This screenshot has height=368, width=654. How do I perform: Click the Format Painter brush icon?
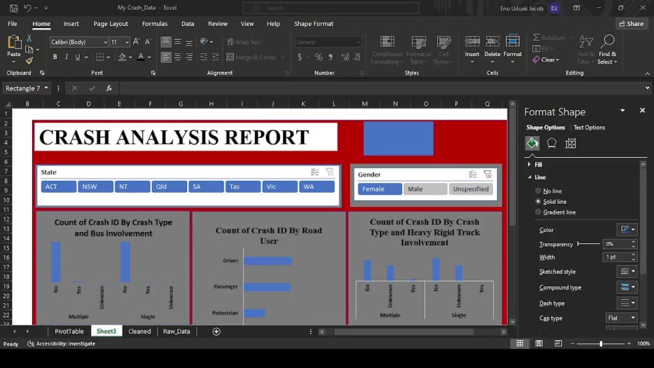click(29, 61)
